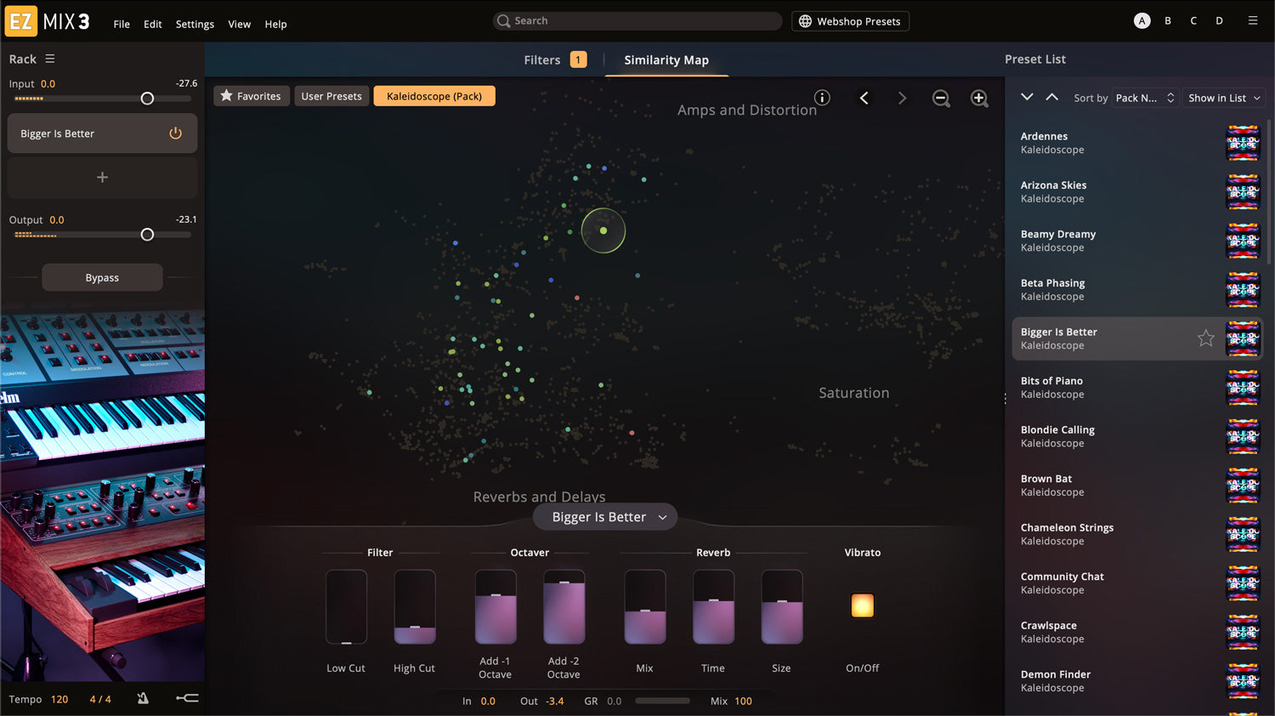Open the Rack hamburger menu
This screenshot has height=716, width=1275.
50,59
